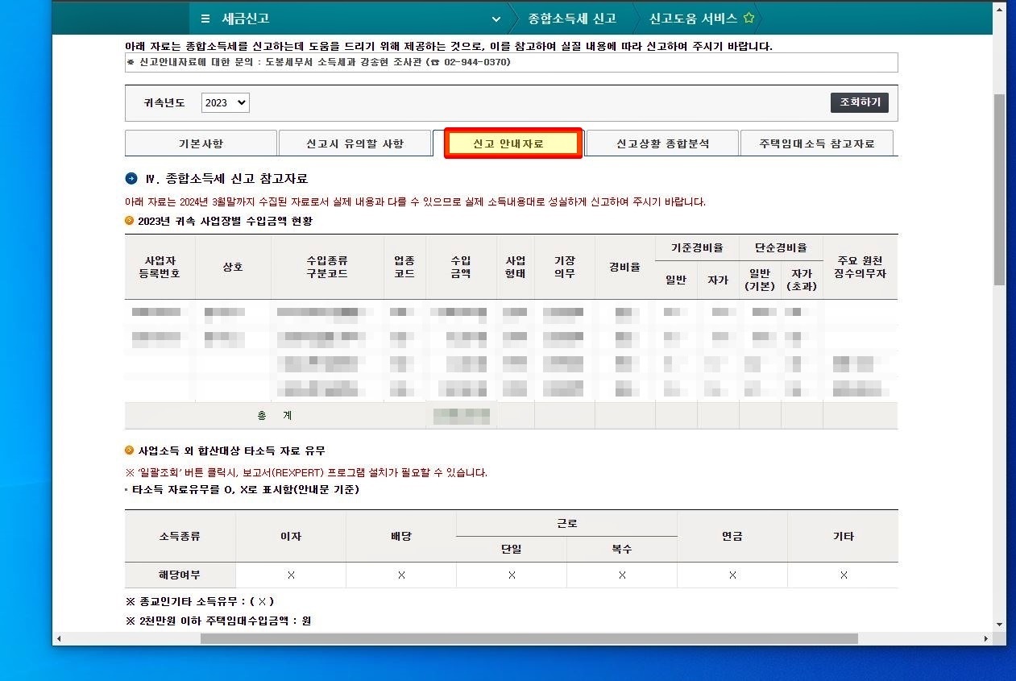Click the 자가 (초과) sub-header
Viewport: 1016px width, 681px height.
802,280
